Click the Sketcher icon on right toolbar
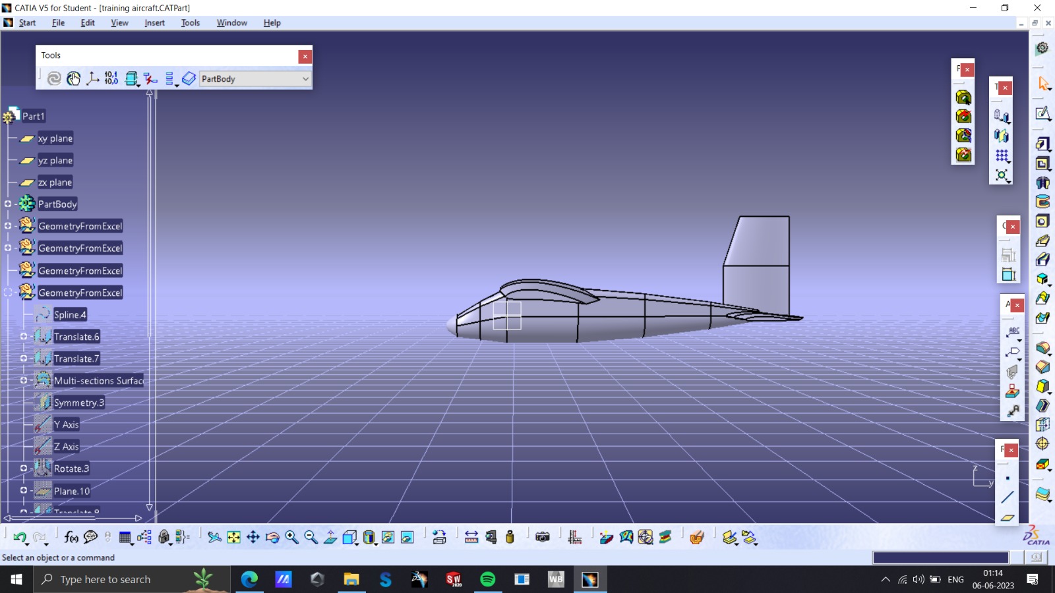This screenshot has height=593, width=1055. (1042, 114)
